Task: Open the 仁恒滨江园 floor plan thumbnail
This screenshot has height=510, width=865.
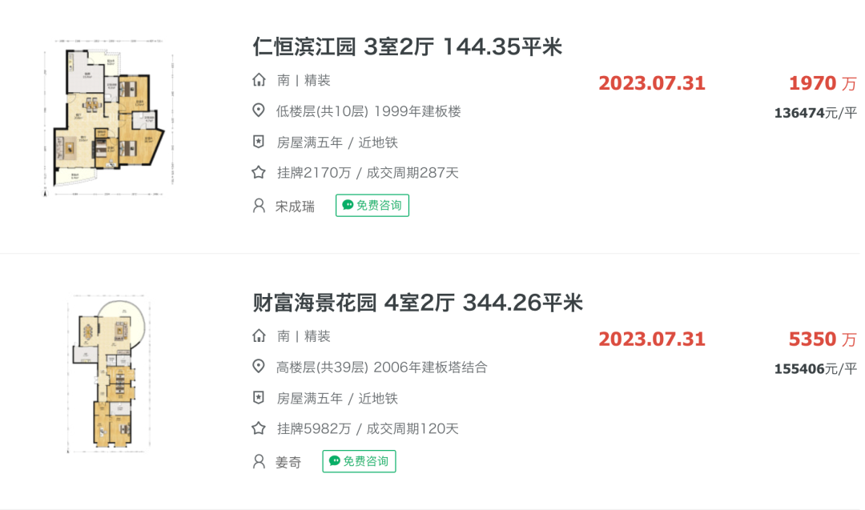Action: tap(109, 118)
